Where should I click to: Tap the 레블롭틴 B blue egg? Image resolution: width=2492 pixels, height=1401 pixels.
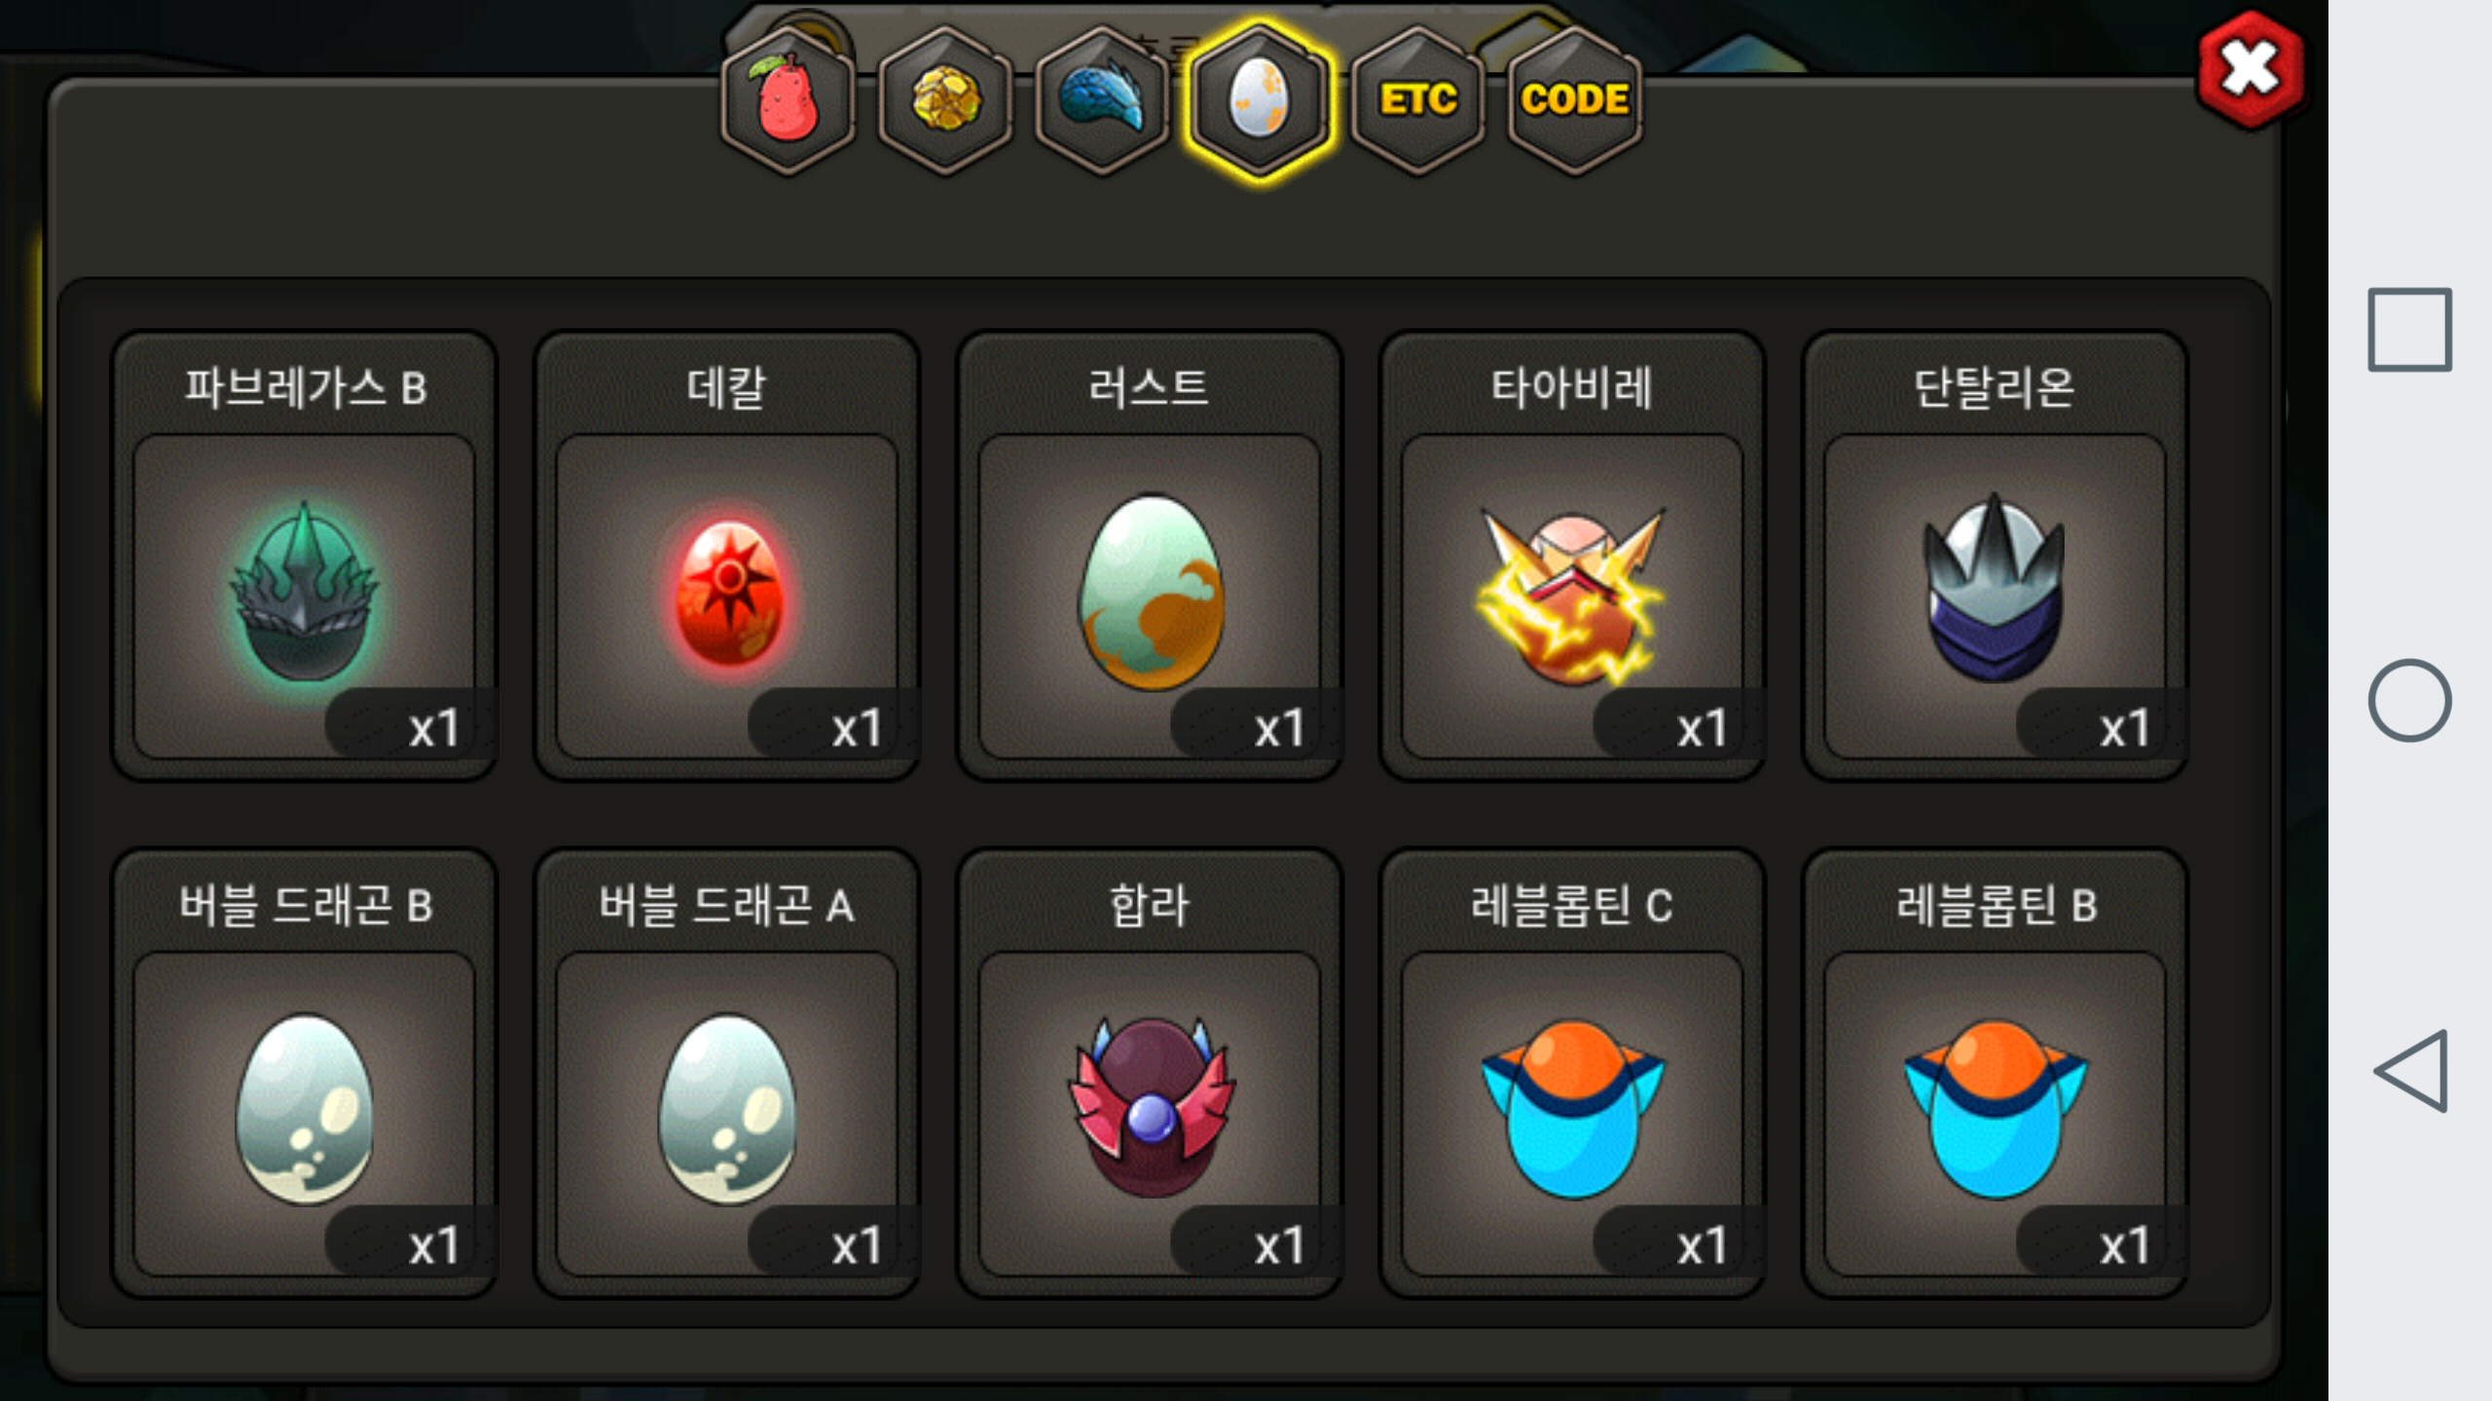pyautogui.click(x=1995, y=1073)
